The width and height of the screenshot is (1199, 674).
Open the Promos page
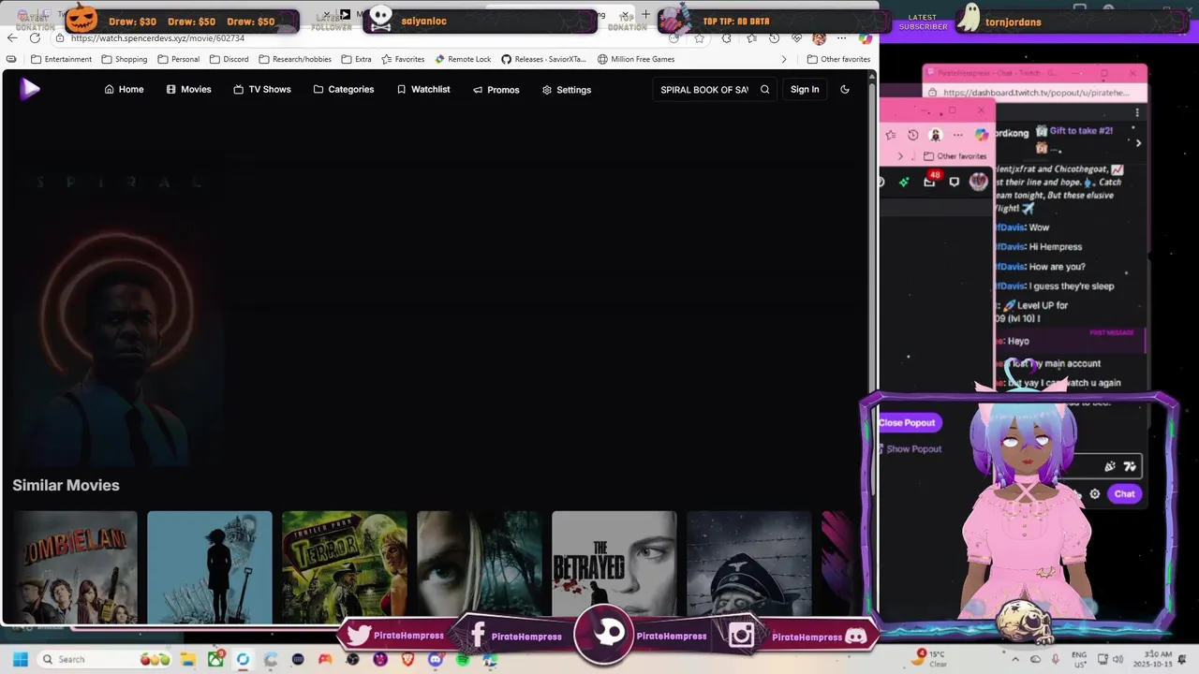(x=496, y=90)
